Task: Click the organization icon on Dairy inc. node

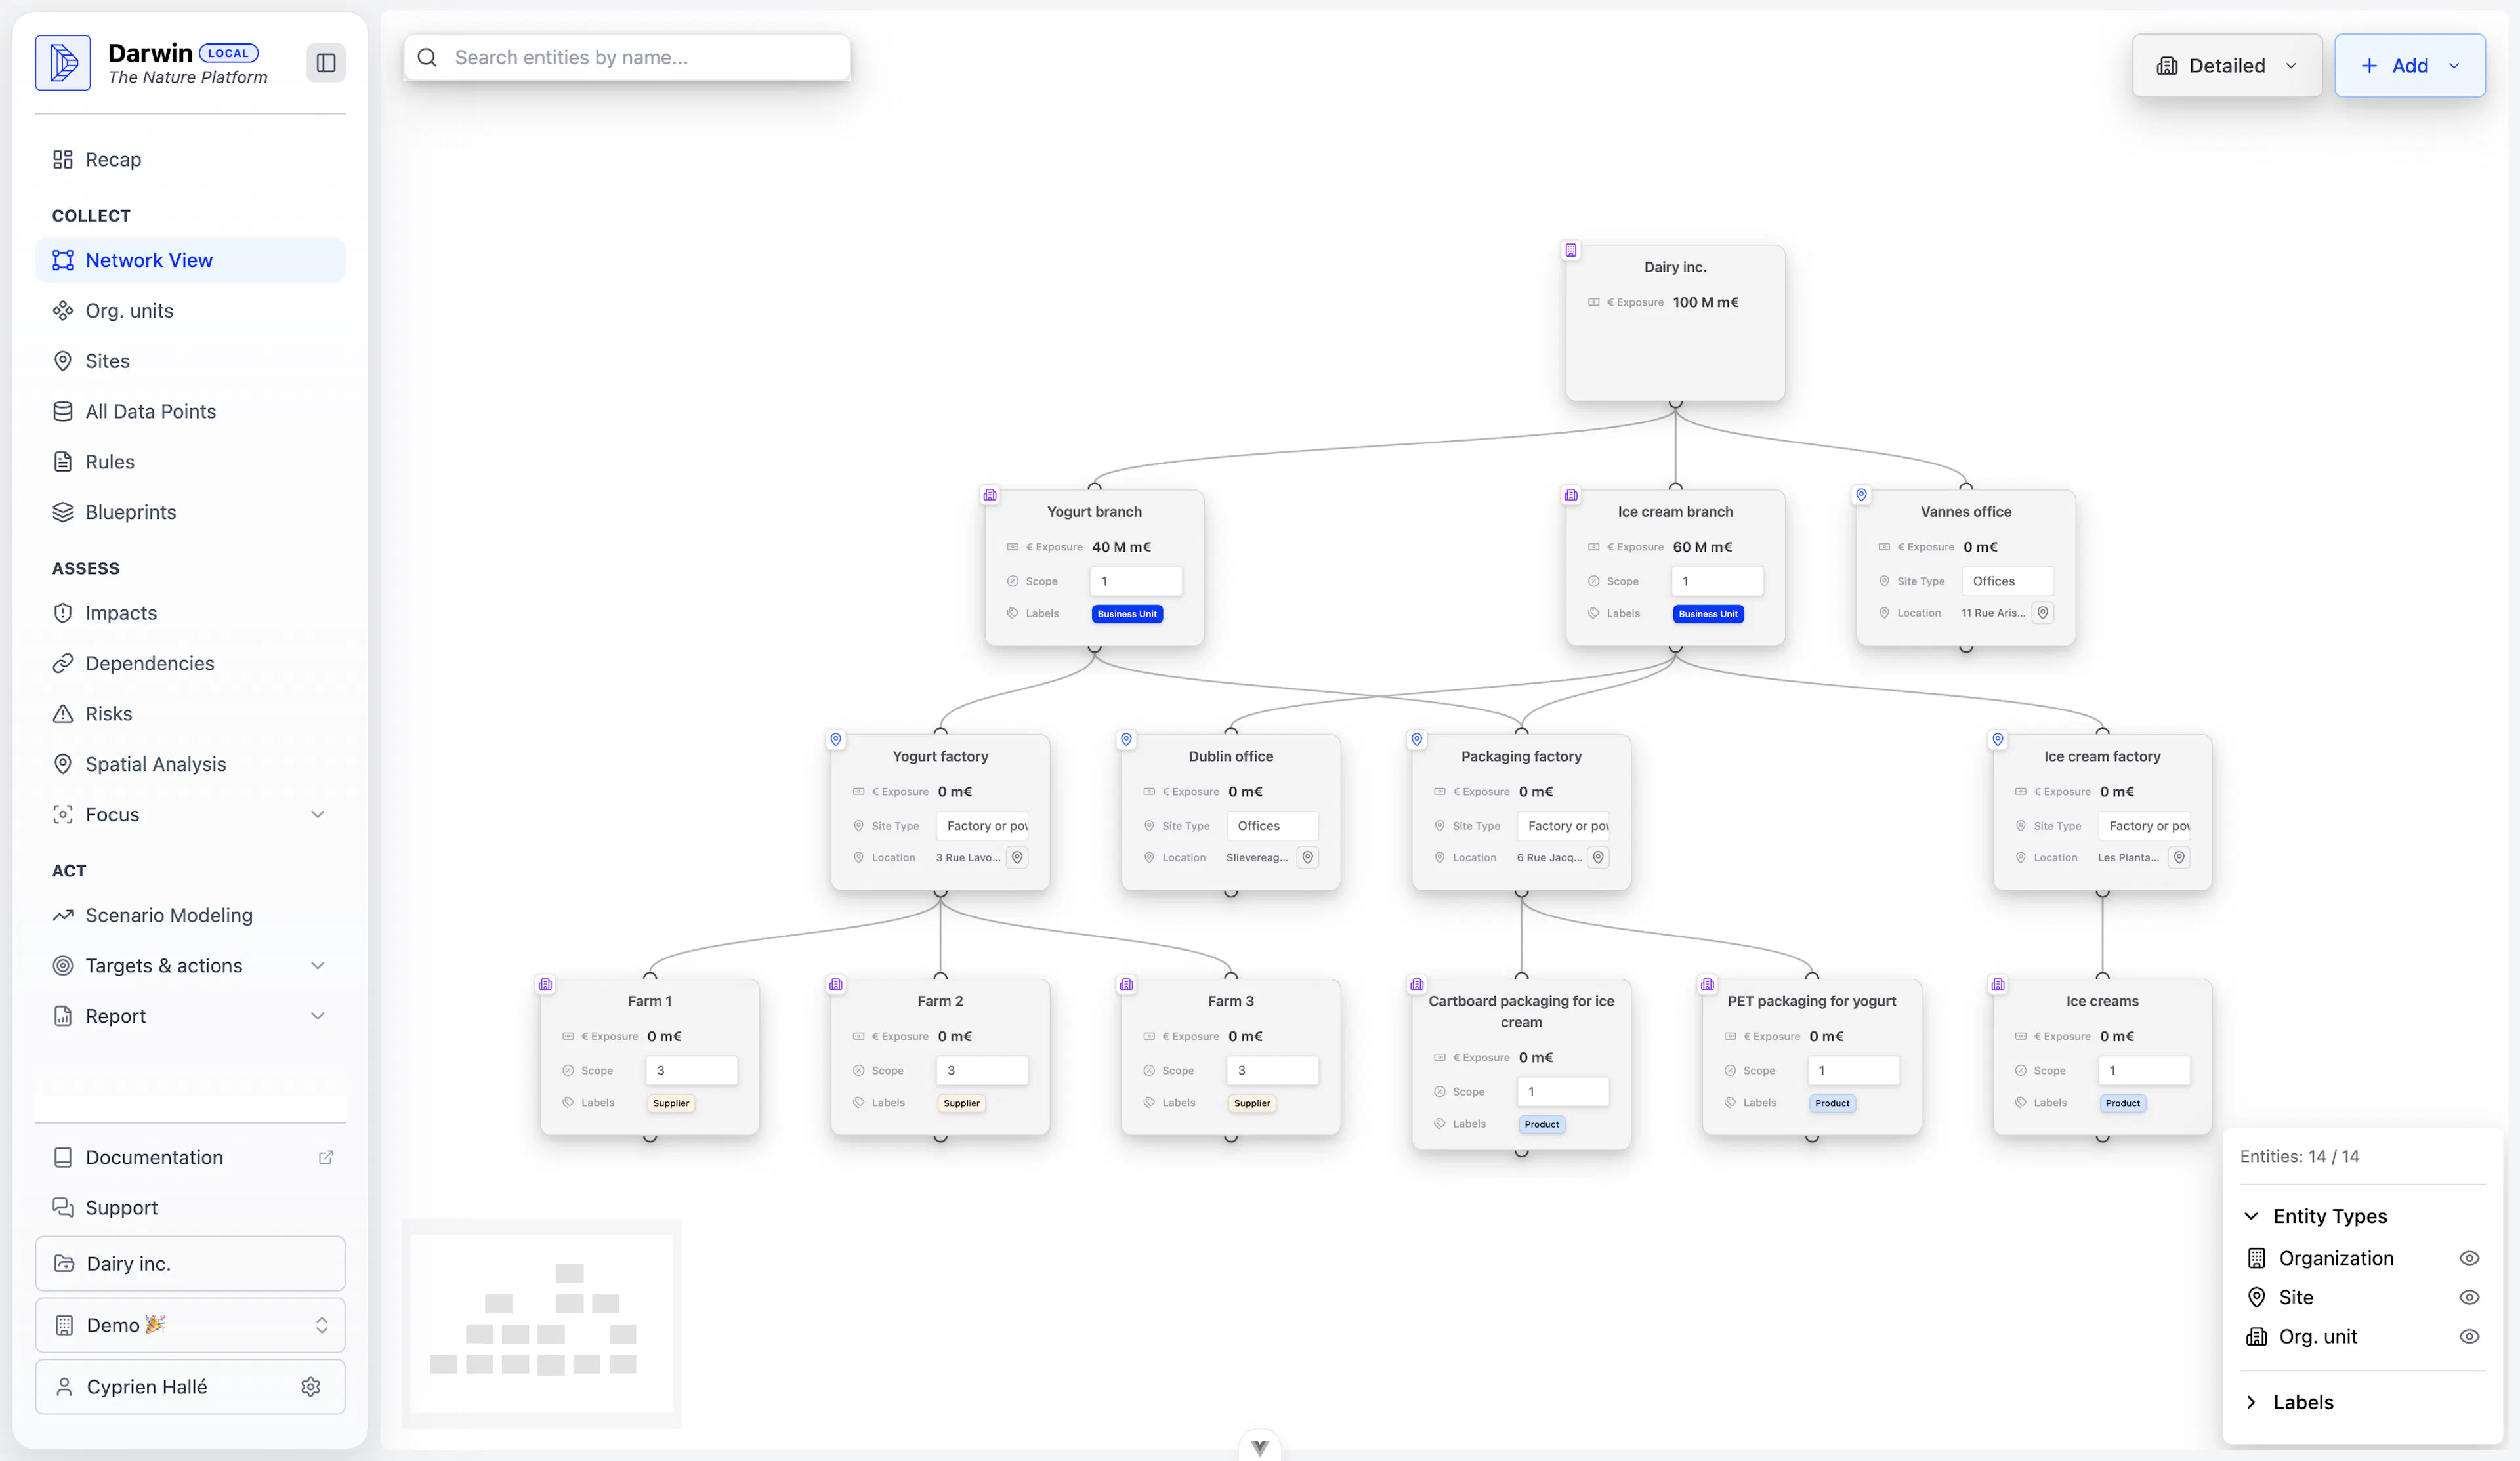Action: click(1571, 250)
